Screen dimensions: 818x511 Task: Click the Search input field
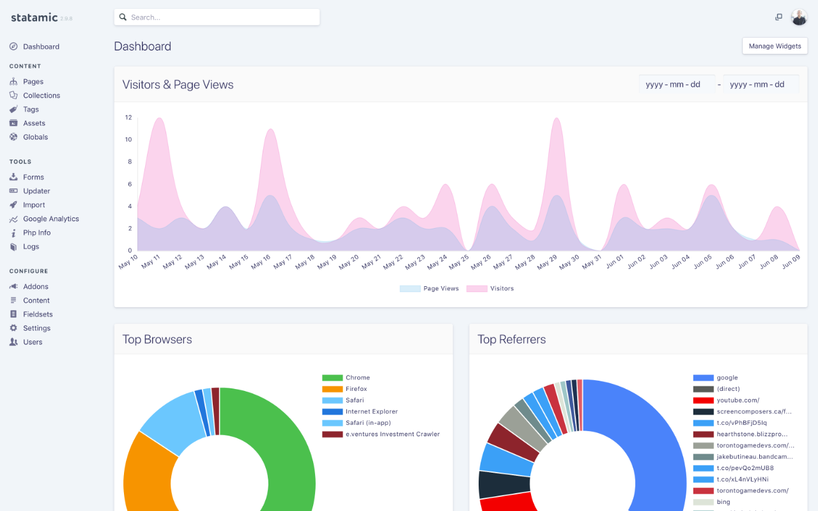coord(217,17)
